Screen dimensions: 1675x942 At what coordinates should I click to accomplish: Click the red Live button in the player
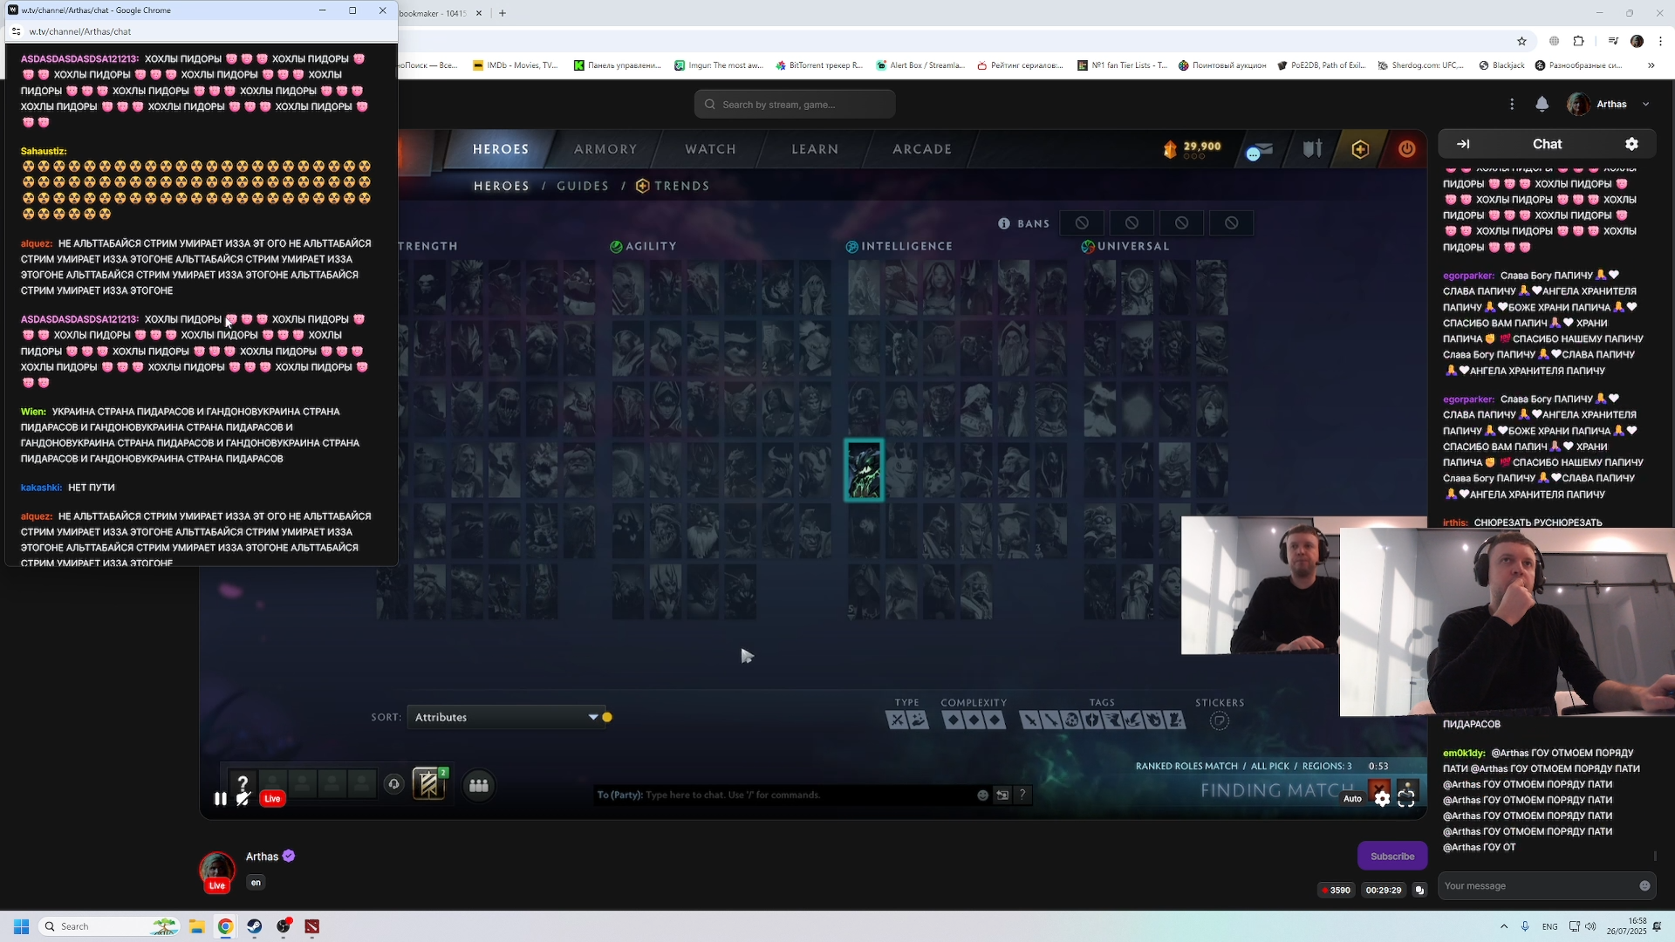click(272, 798)
